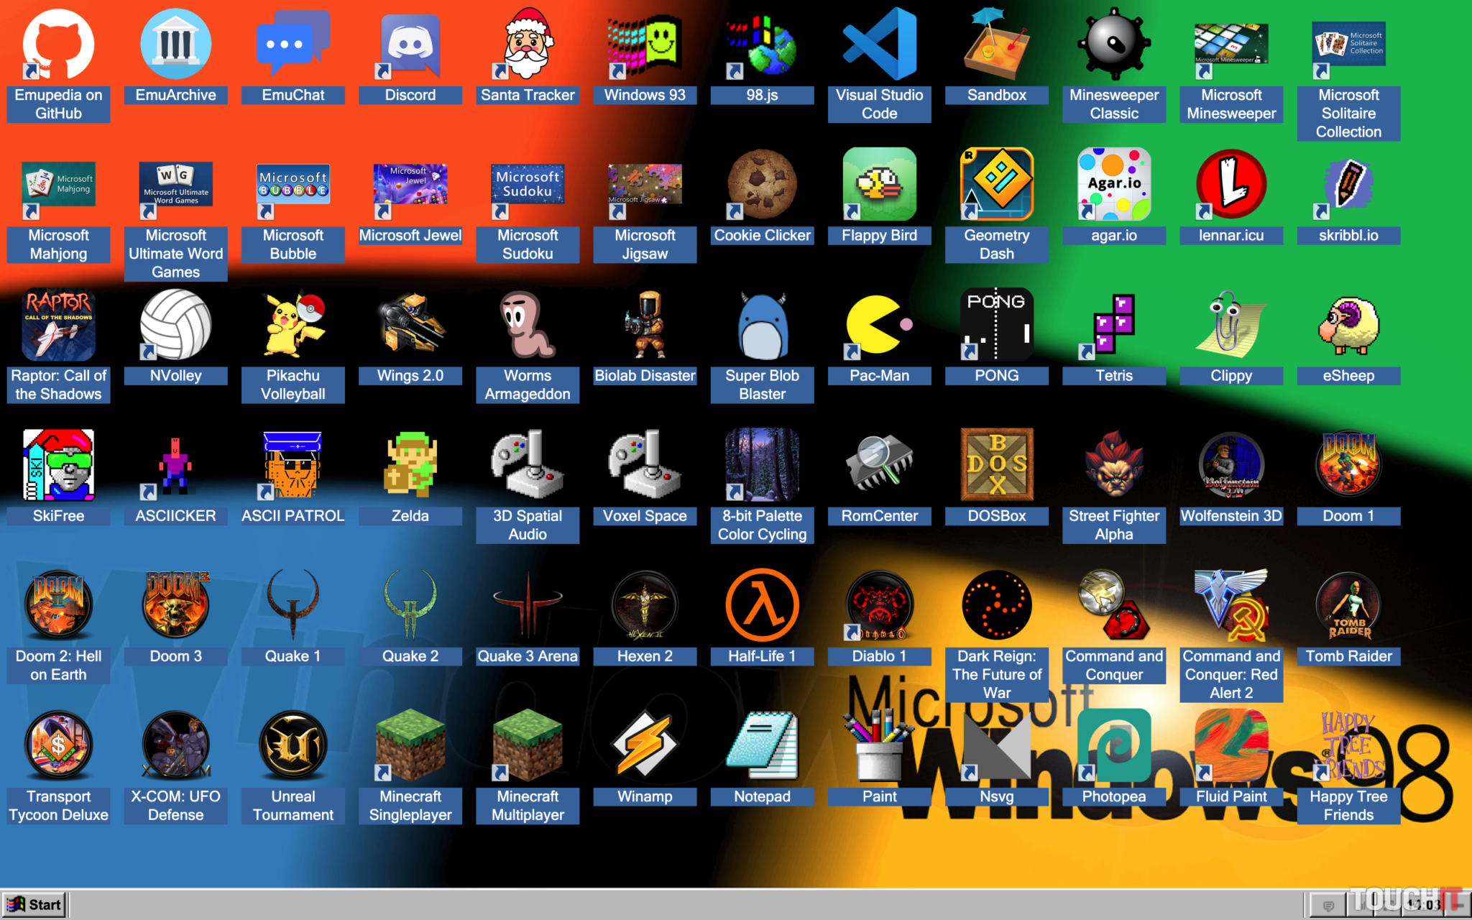1472x920 pixels.
Task: Select the Visual Studio Code icon
Action: click(879, 45)
